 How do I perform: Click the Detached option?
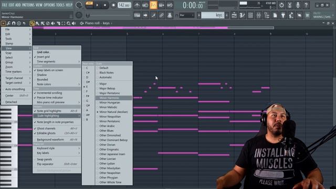point(16,102)
